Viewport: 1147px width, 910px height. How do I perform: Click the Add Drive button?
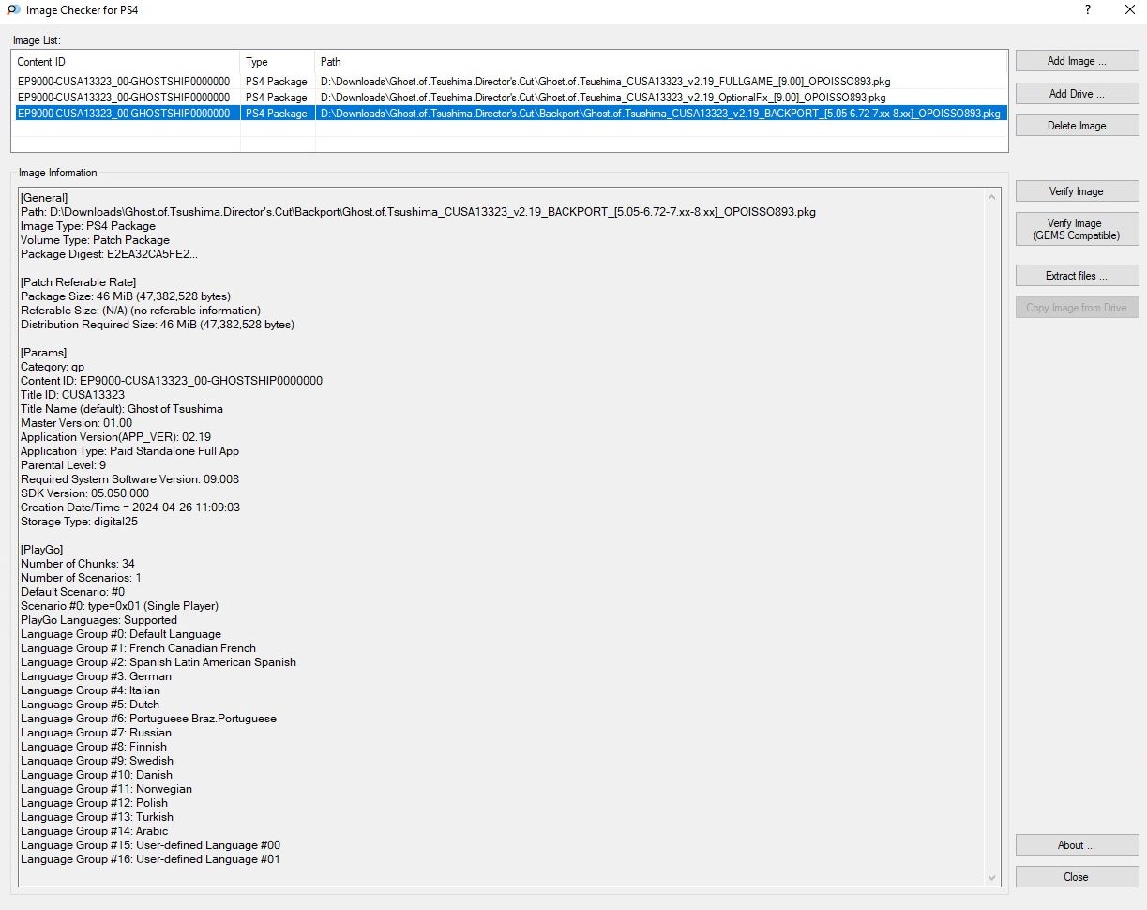(x=1077, y=94)
